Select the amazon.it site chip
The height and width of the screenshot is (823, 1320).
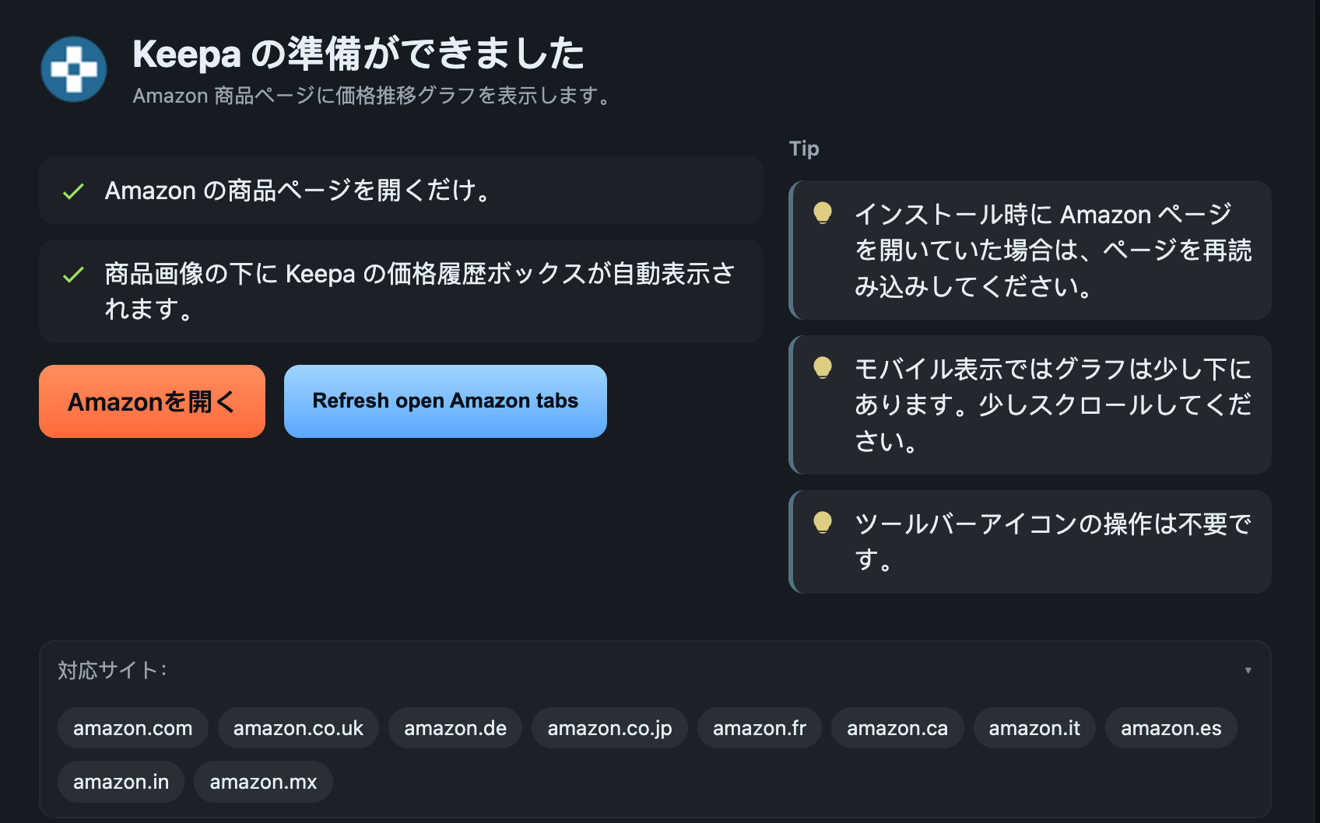(1034, 728)
